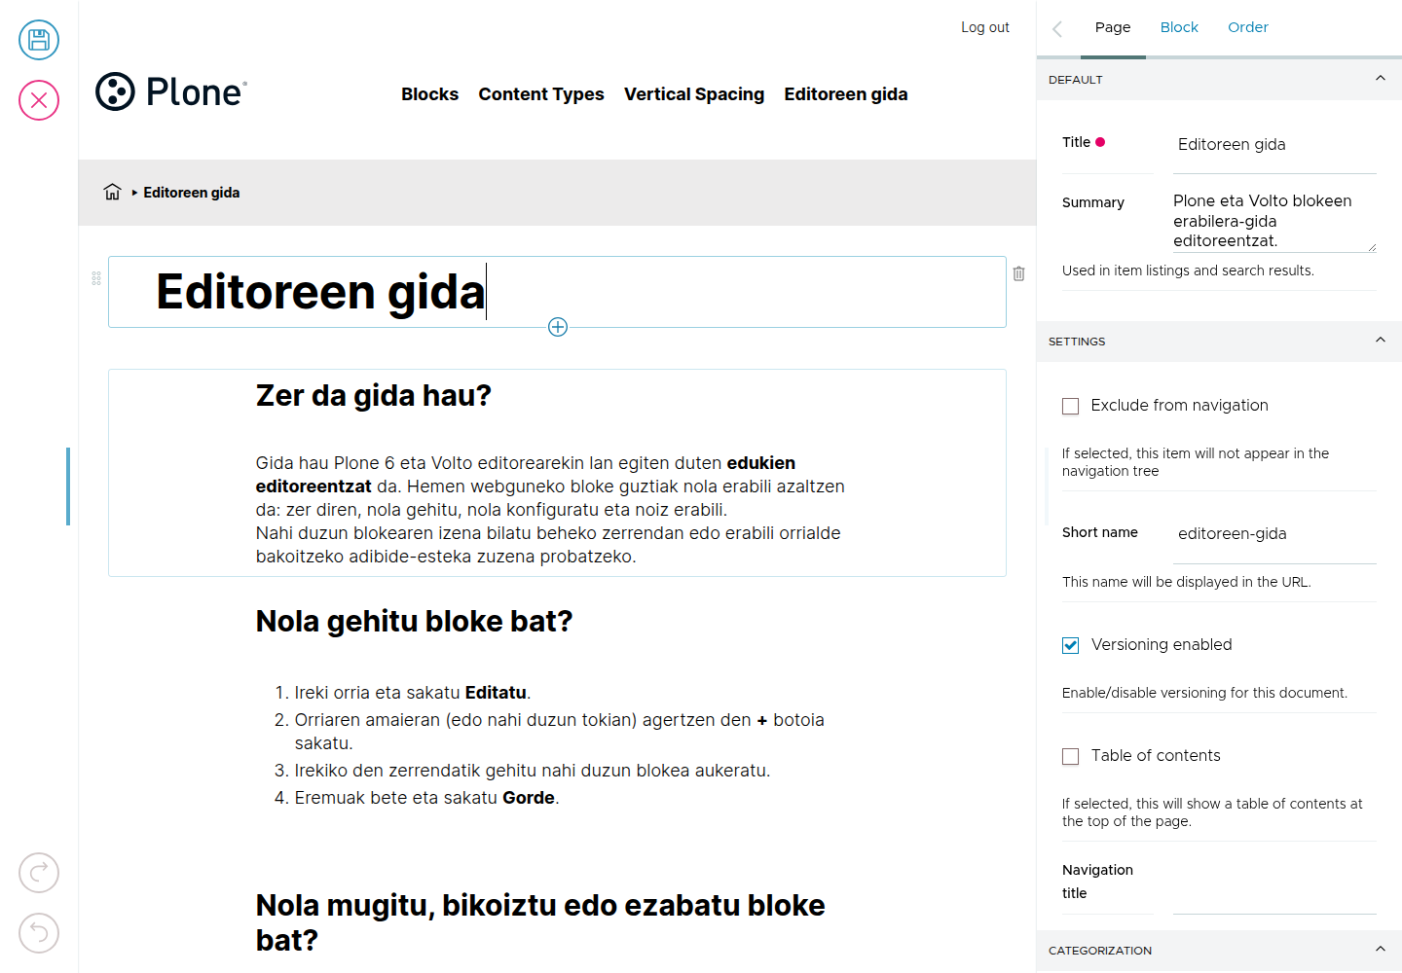Select the 'Zer da gida hau?' heading block

[x=373, y=396]
